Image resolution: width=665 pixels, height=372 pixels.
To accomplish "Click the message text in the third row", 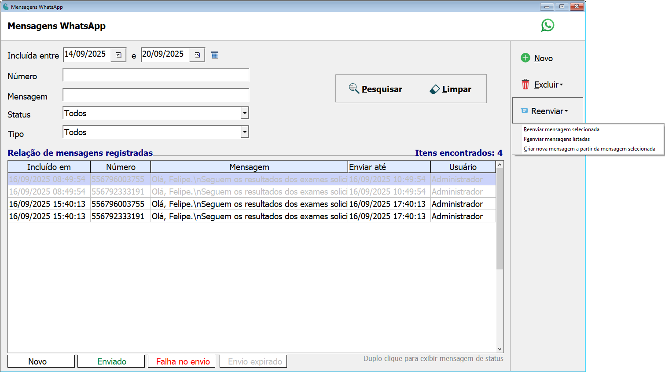I will pyautogui.click(x=249, y=204).
